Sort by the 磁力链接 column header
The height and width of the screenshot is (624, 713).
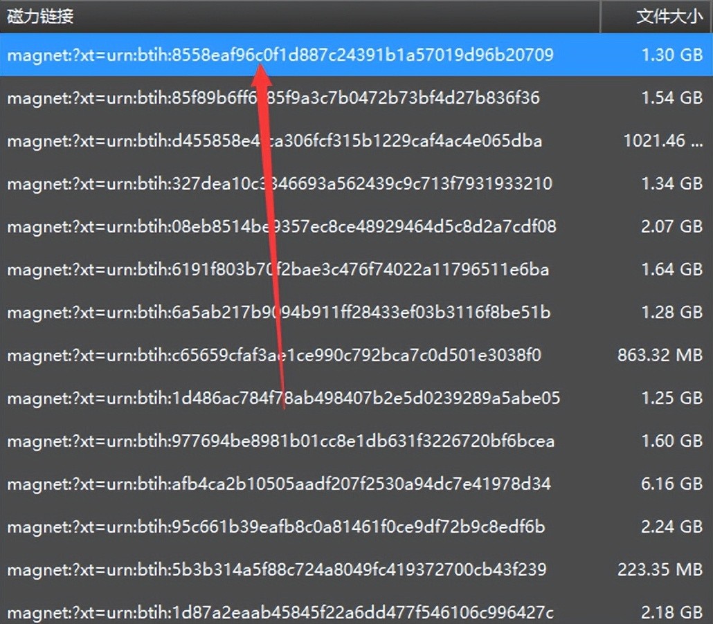(40, 17)
